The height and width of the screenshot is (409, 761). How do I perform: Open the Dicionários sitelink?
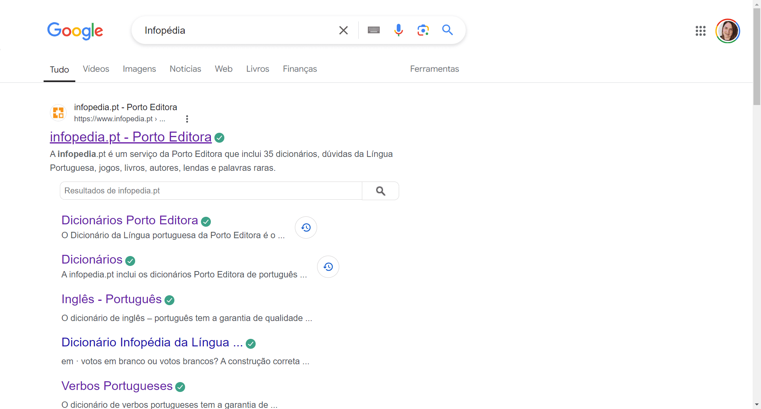92,259
